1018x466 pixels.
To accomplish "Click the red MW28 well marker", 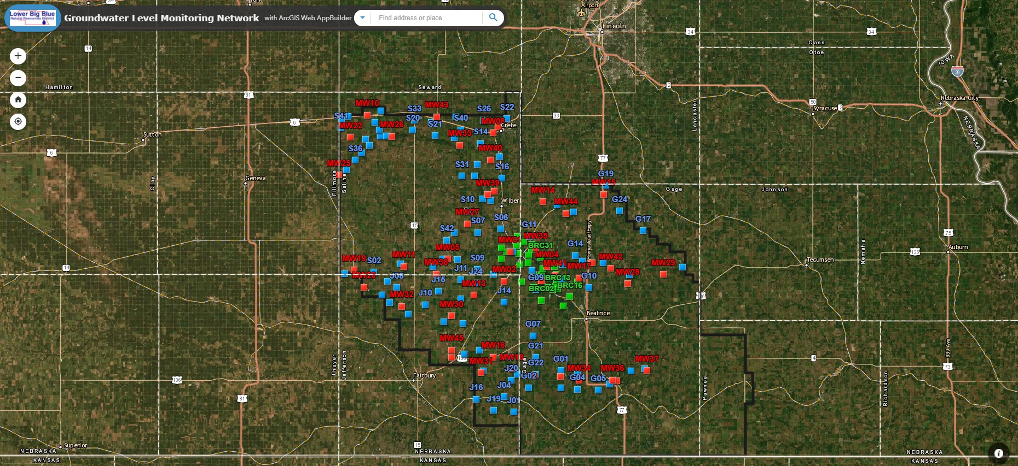I will (x=628, y=284).
